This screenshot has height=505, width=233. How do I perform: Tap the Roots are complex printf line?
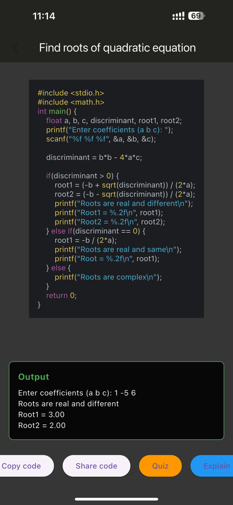tap(108, 277)
